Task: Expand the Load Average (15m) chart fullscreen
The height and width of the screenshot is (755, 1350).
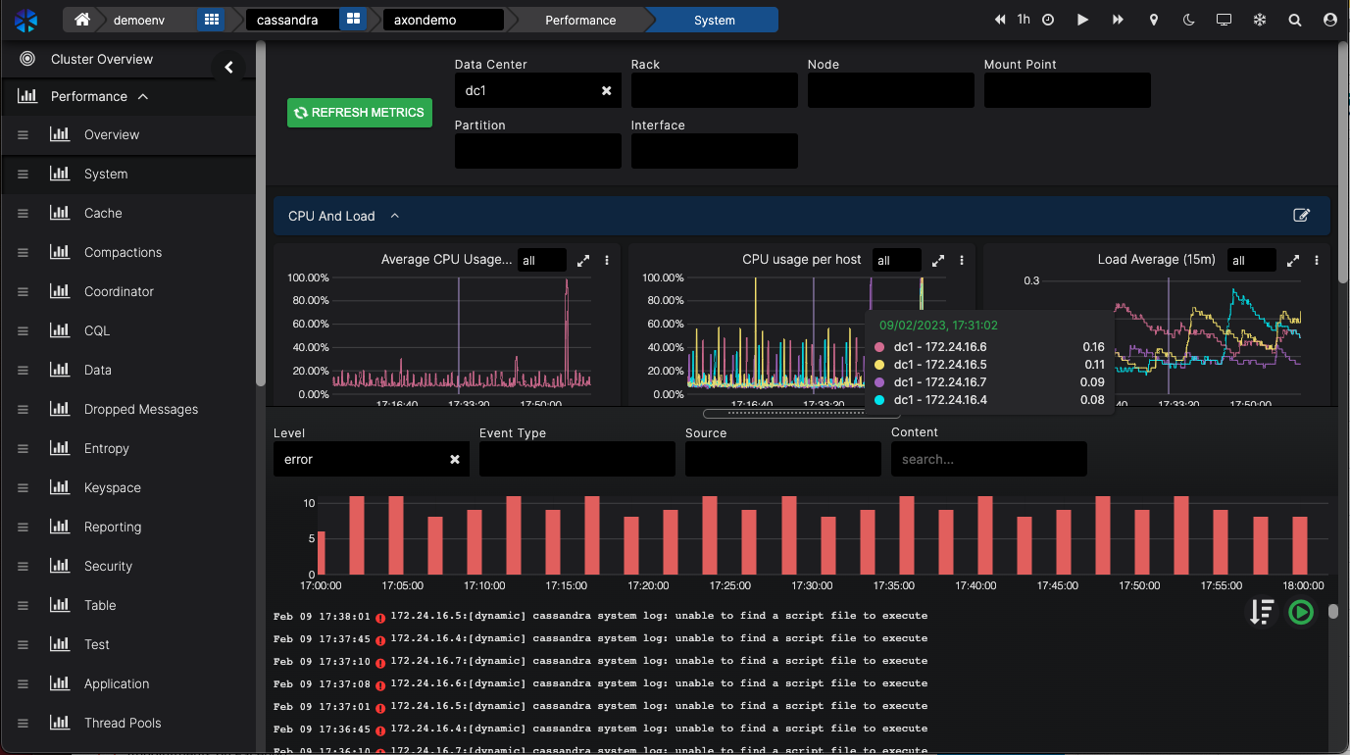Action: click(1293, 261)
